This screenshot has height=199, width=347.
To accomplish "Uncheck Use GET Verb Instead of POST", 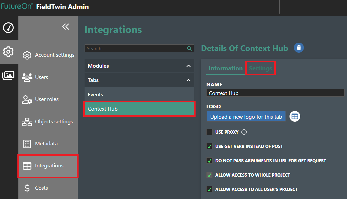I will click(209, 146).
